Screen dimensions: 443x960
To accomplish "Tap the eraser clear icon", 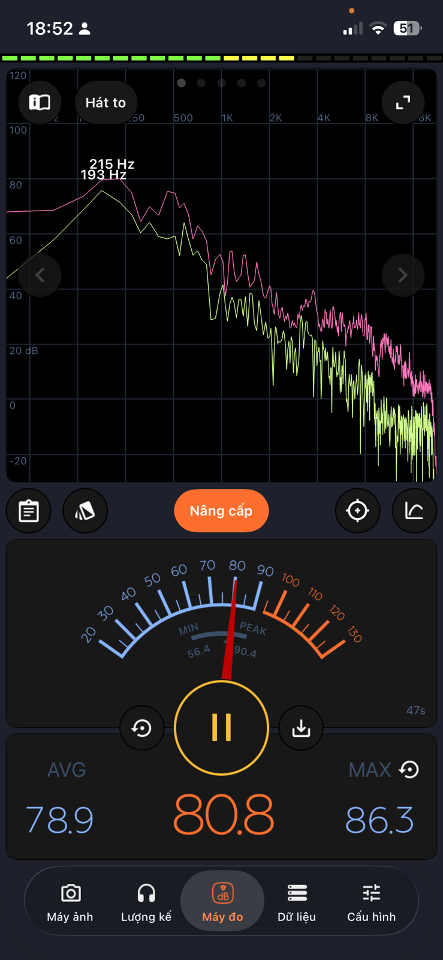I will point(85,511).
